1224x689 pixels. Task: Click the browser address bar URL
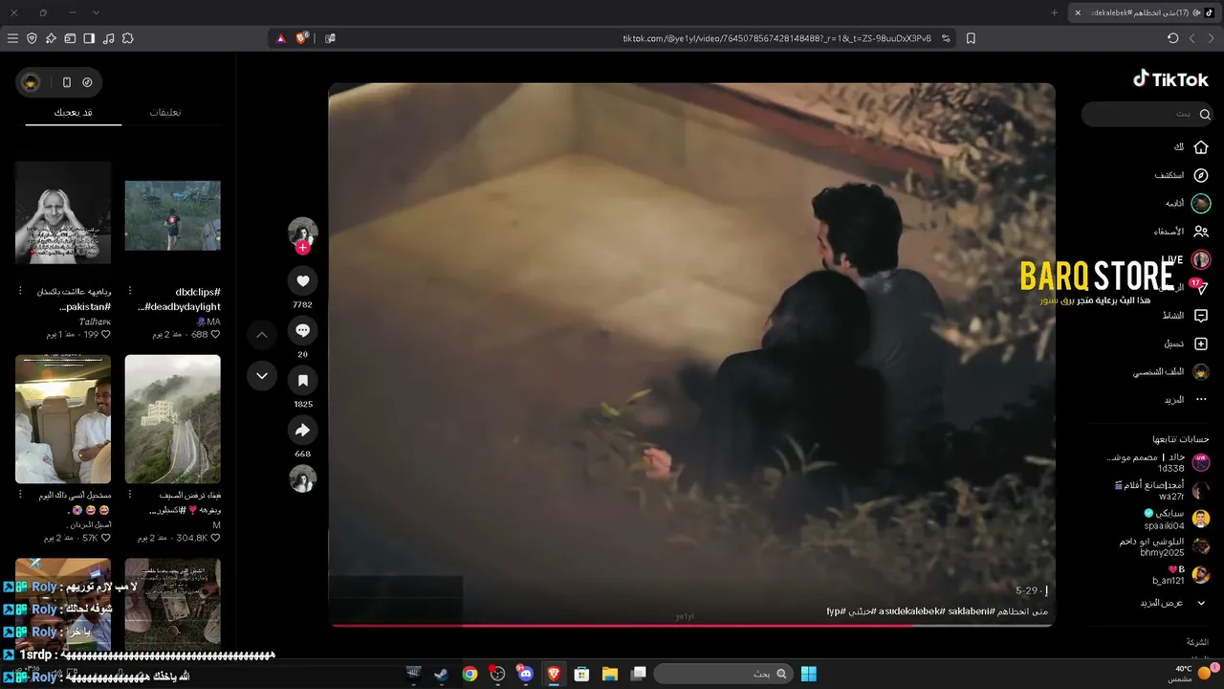click(777, 38)
